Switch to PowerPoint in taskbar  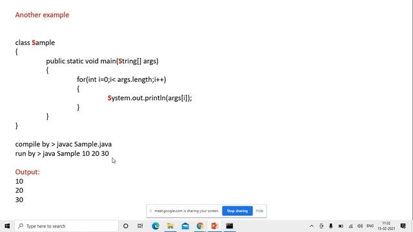[215, 226]
